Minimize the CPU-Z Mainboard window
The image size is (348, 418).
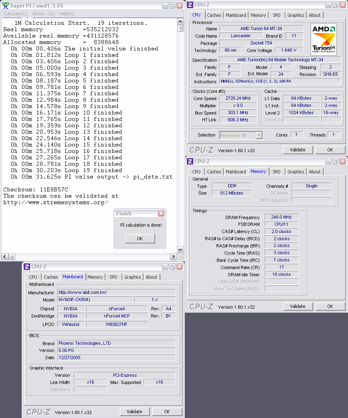165,267
